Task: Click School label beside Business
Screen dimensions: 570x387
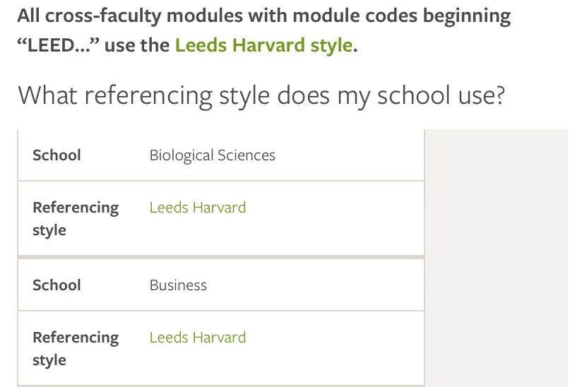Action: pyautogui.click(x=57, y=285)
